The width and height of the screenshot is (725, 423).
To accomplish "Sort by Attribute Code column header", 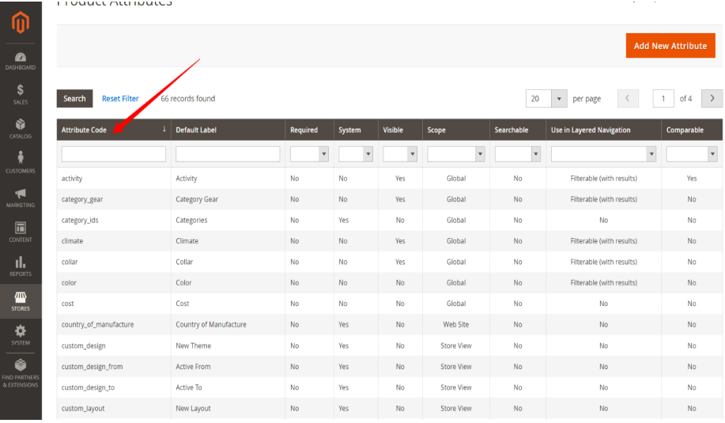I will [84, 130].
